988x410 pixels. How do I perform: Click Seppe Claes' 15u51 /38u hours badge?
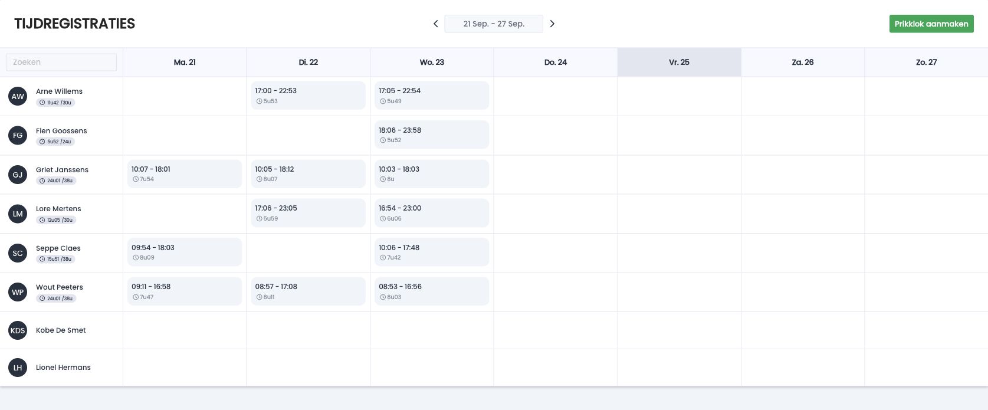click(55, 259)
